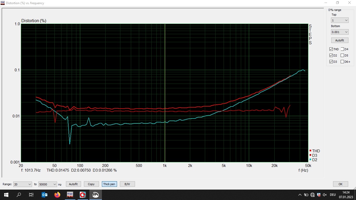The height and width of the screenshot is (200, 356).
Task: Open network globe tray icon
Action: point(312,195)
